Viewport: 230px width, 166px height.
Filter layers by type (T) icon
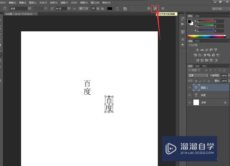point(215,70)
